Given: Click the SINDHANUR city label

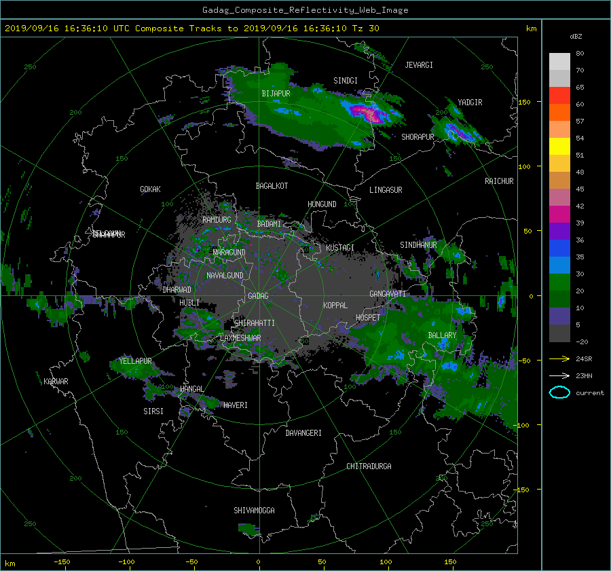Looking at the screenshot, I should tap(418, 245).
